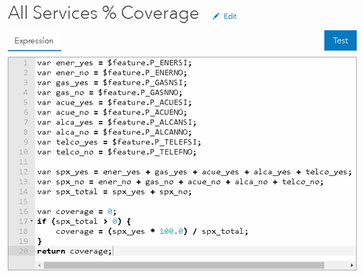The width and height of the screenshot is (363, 275).
Task: Click the line declaring gas_no
Action: pyautogui.click(x=110, y=93)
